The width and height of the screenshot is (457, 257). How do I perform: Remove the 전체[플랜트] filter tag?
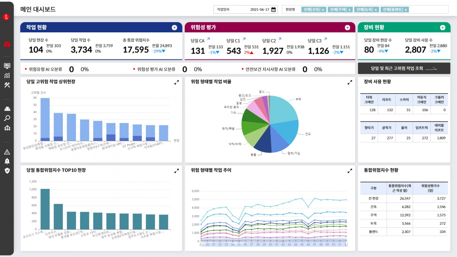(406, 9)
